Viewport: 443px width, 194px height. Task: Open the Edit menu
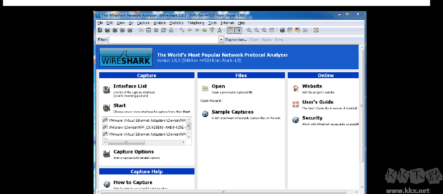[x=110, y=23]
